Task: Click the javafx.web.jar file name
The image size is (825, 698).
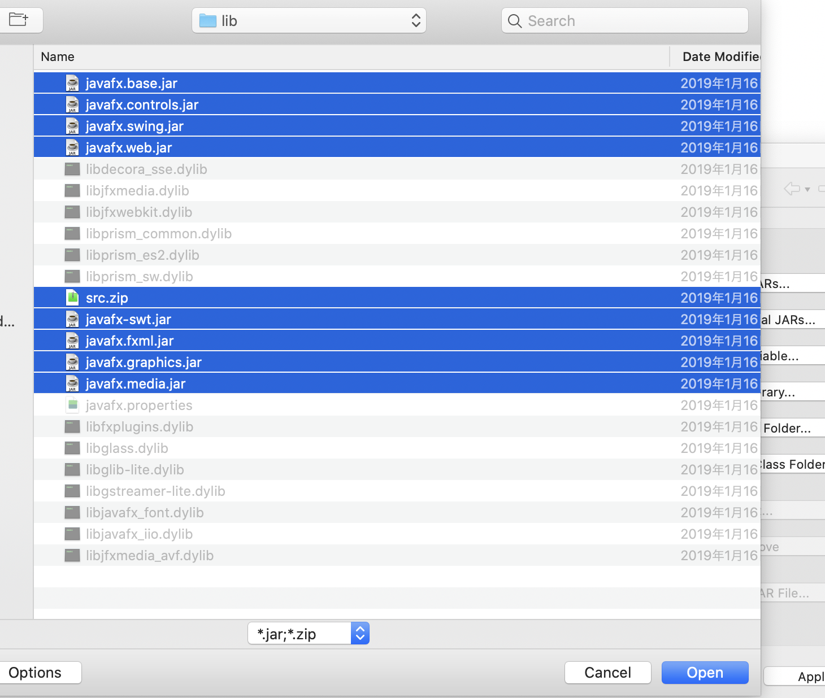Action: (x=129, y=147)
